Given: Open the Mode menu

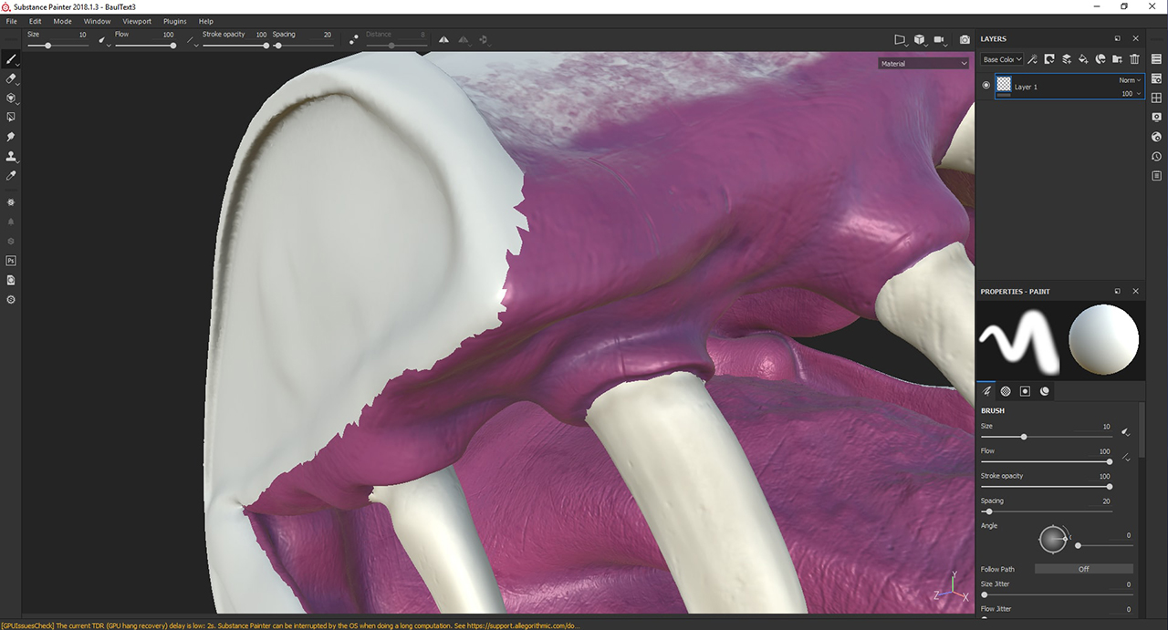Looking at the screenshot, I should (x=62, y=21).
